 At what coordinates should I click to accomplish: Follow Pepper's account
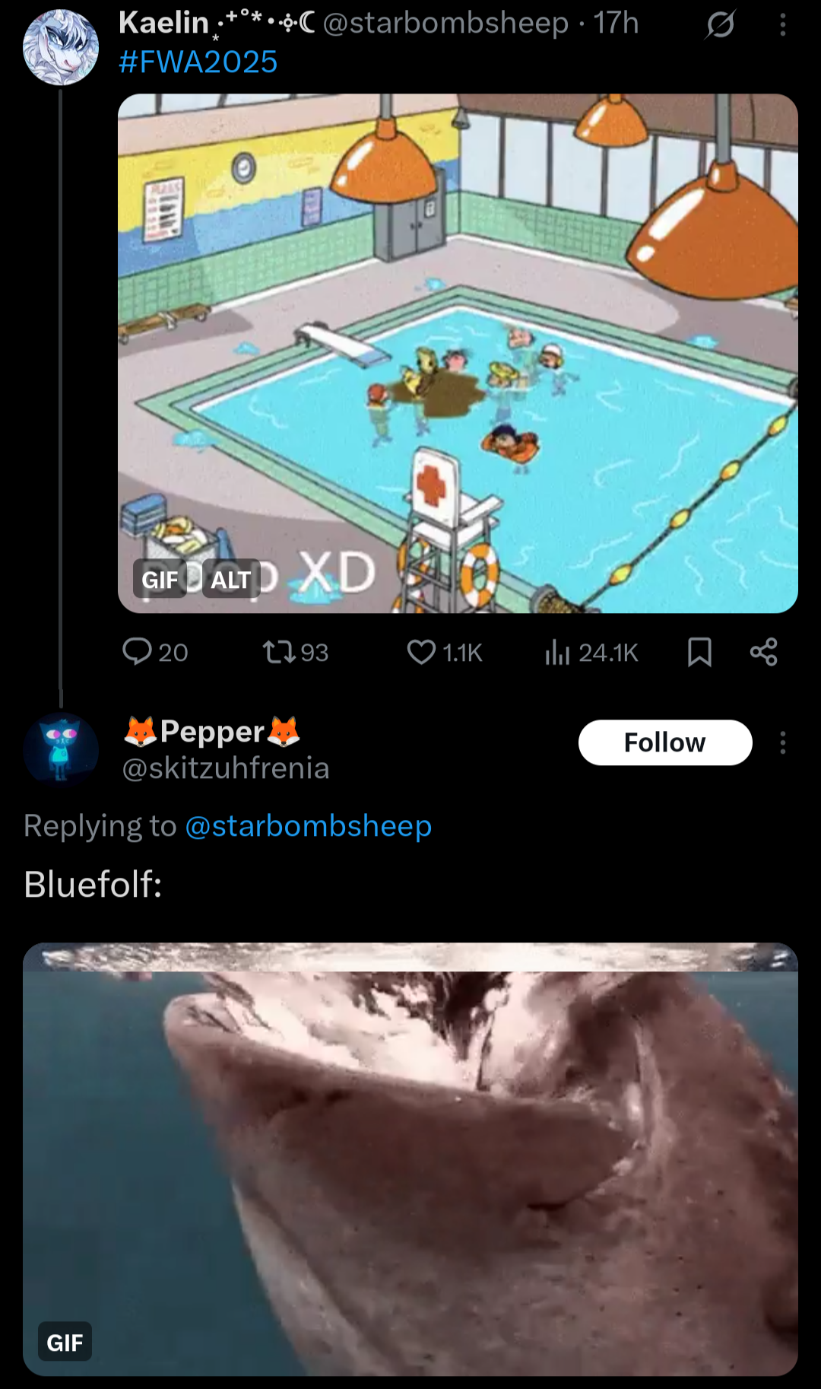(x=665, y=742)
